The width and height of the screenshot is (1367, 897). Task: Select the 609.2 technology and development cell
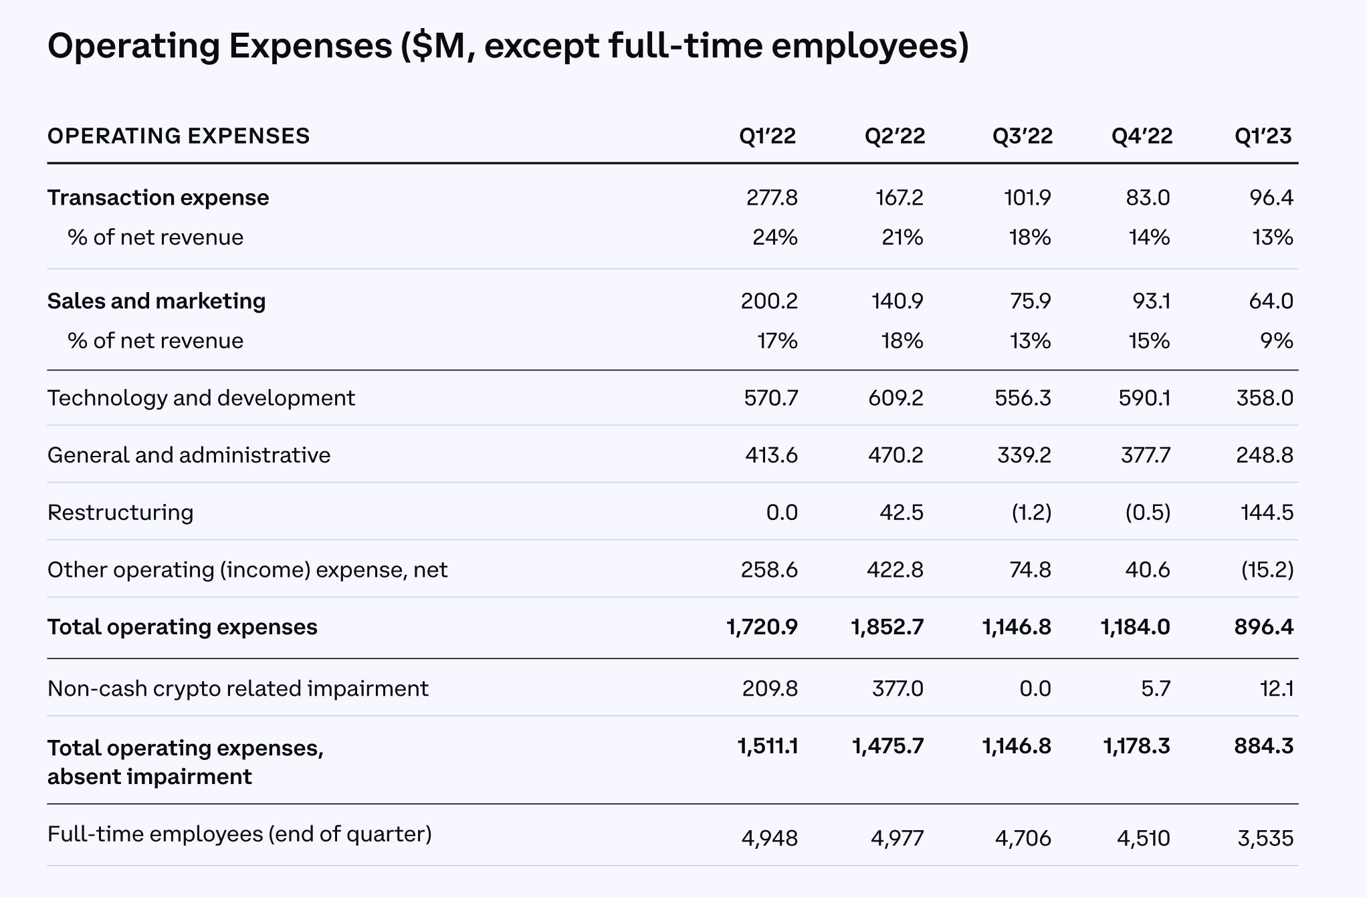coord(896,398)
